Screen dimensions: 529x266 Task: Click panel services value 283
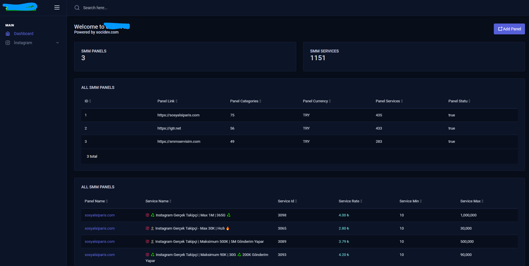pyautogui.click(x=379, y=141)
